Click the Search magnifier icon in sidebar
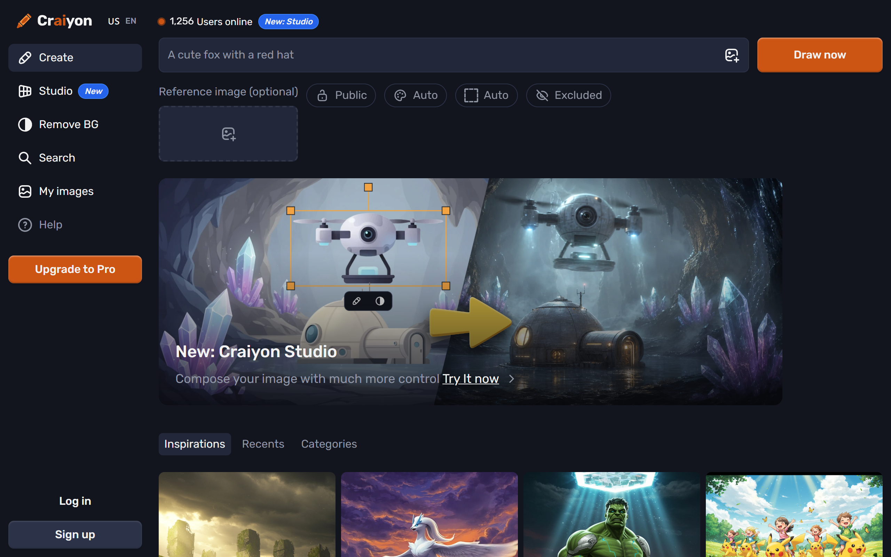 click(25, 158)
